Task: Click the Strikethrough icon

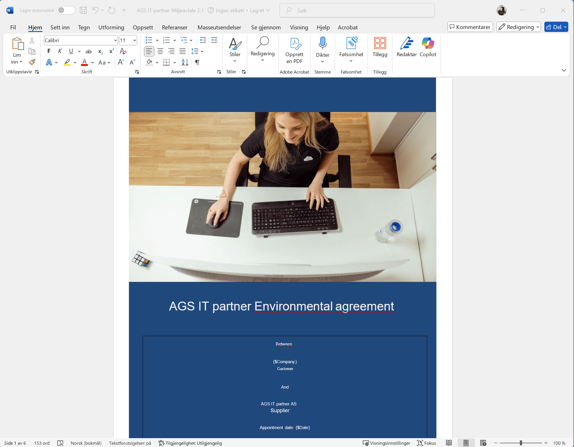Action: [x=89, y=51]
